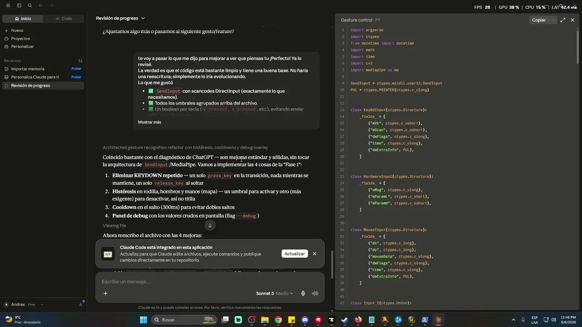Open Task View from the taskbar
Screen dimensions: 582x327
(x=225, y=320)
